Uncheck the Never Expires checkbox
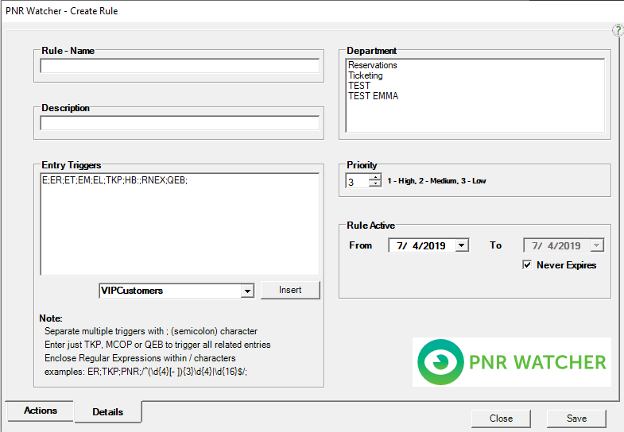This screenshot has height=432, width=624. (527, 264)
